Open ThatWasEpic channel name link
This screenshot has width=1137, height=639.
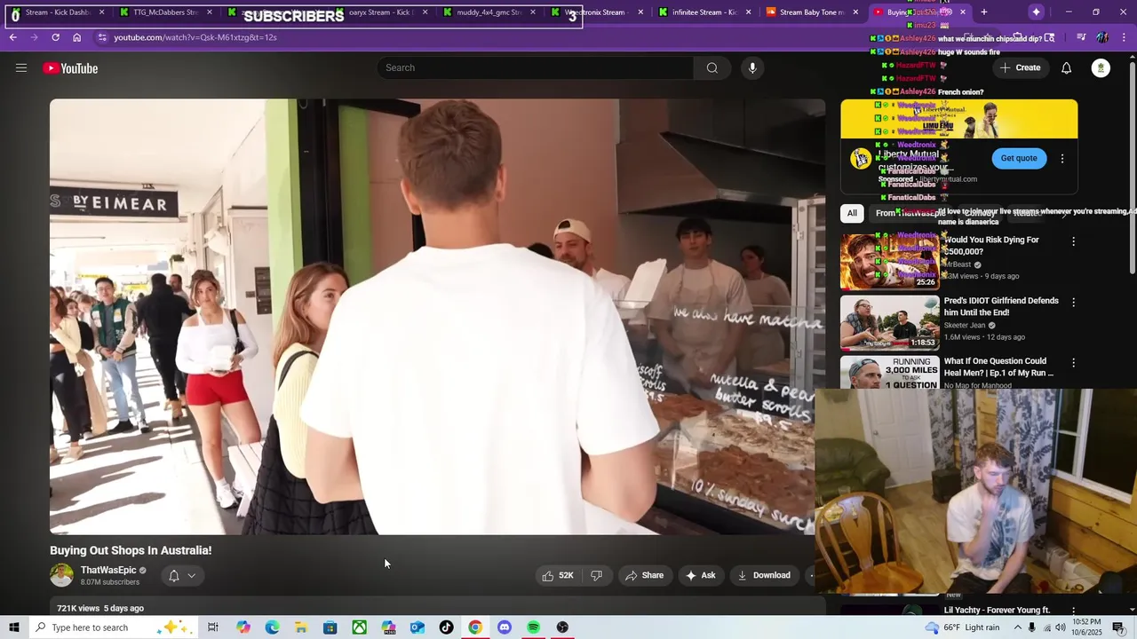pos(108,570)
